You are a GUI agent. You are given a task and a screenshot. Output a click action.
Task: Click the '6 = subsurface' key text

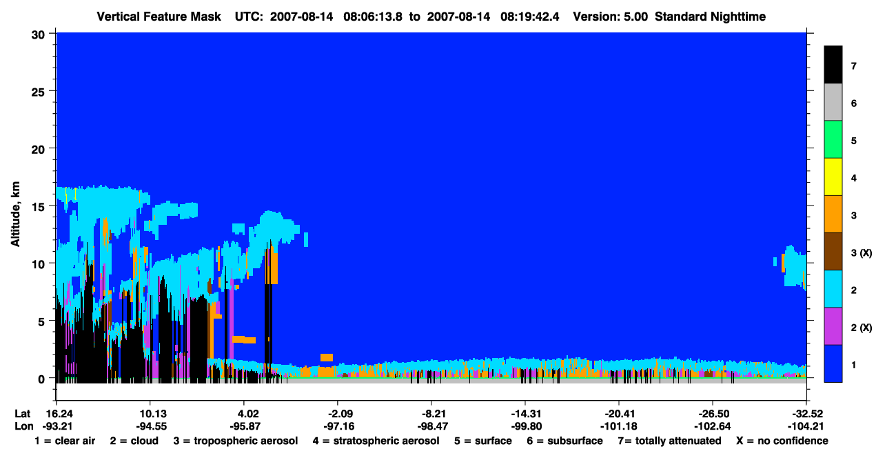pyautogui.click(x=565, y=441)
